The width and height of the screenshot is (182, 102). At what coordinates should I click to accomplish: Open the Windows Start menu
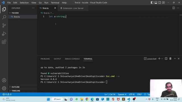point(48,99)
